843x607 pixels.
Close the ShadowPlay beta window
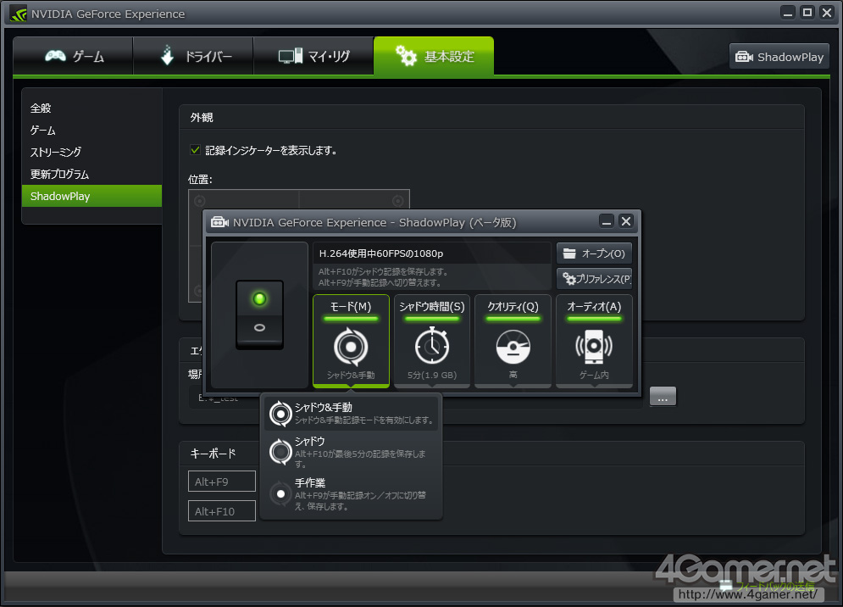[x=626, y=221]
